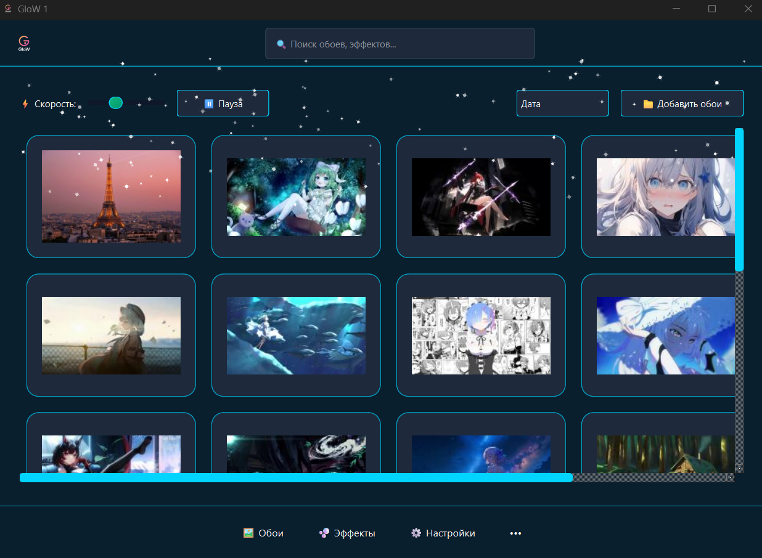This screenshot has width=762, height=558.
Task: Click the gear icon beside Настройки
Action: click(x=416, y=533)
